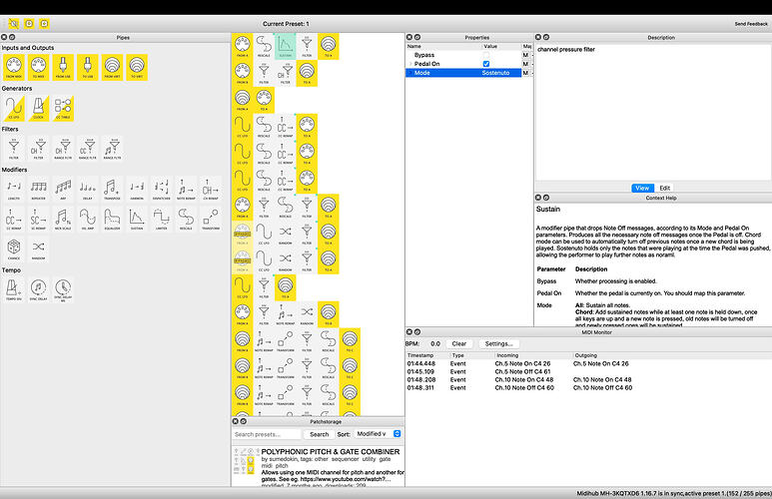Select the Transform modifier in palette
Viewport: 772px width, 499px height.
(211, 219)
